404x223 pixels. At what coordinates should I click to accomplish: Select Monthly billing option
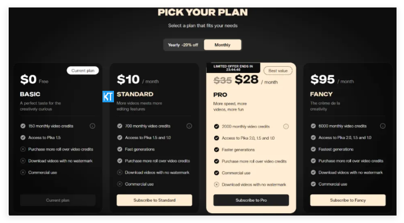[223, 45]
